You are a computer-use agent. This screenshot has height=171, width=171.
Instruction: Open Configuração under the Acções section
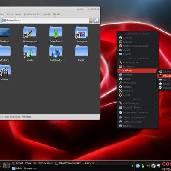click(138, 103)
